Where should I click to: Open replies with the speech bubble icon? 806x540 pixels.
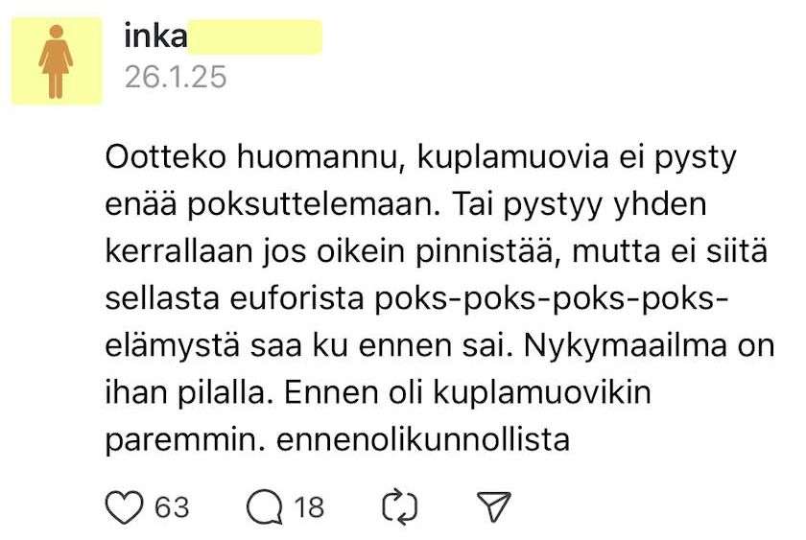coord(262,505)
